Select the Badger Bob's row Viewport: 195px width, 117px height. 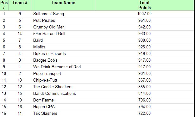97,60
